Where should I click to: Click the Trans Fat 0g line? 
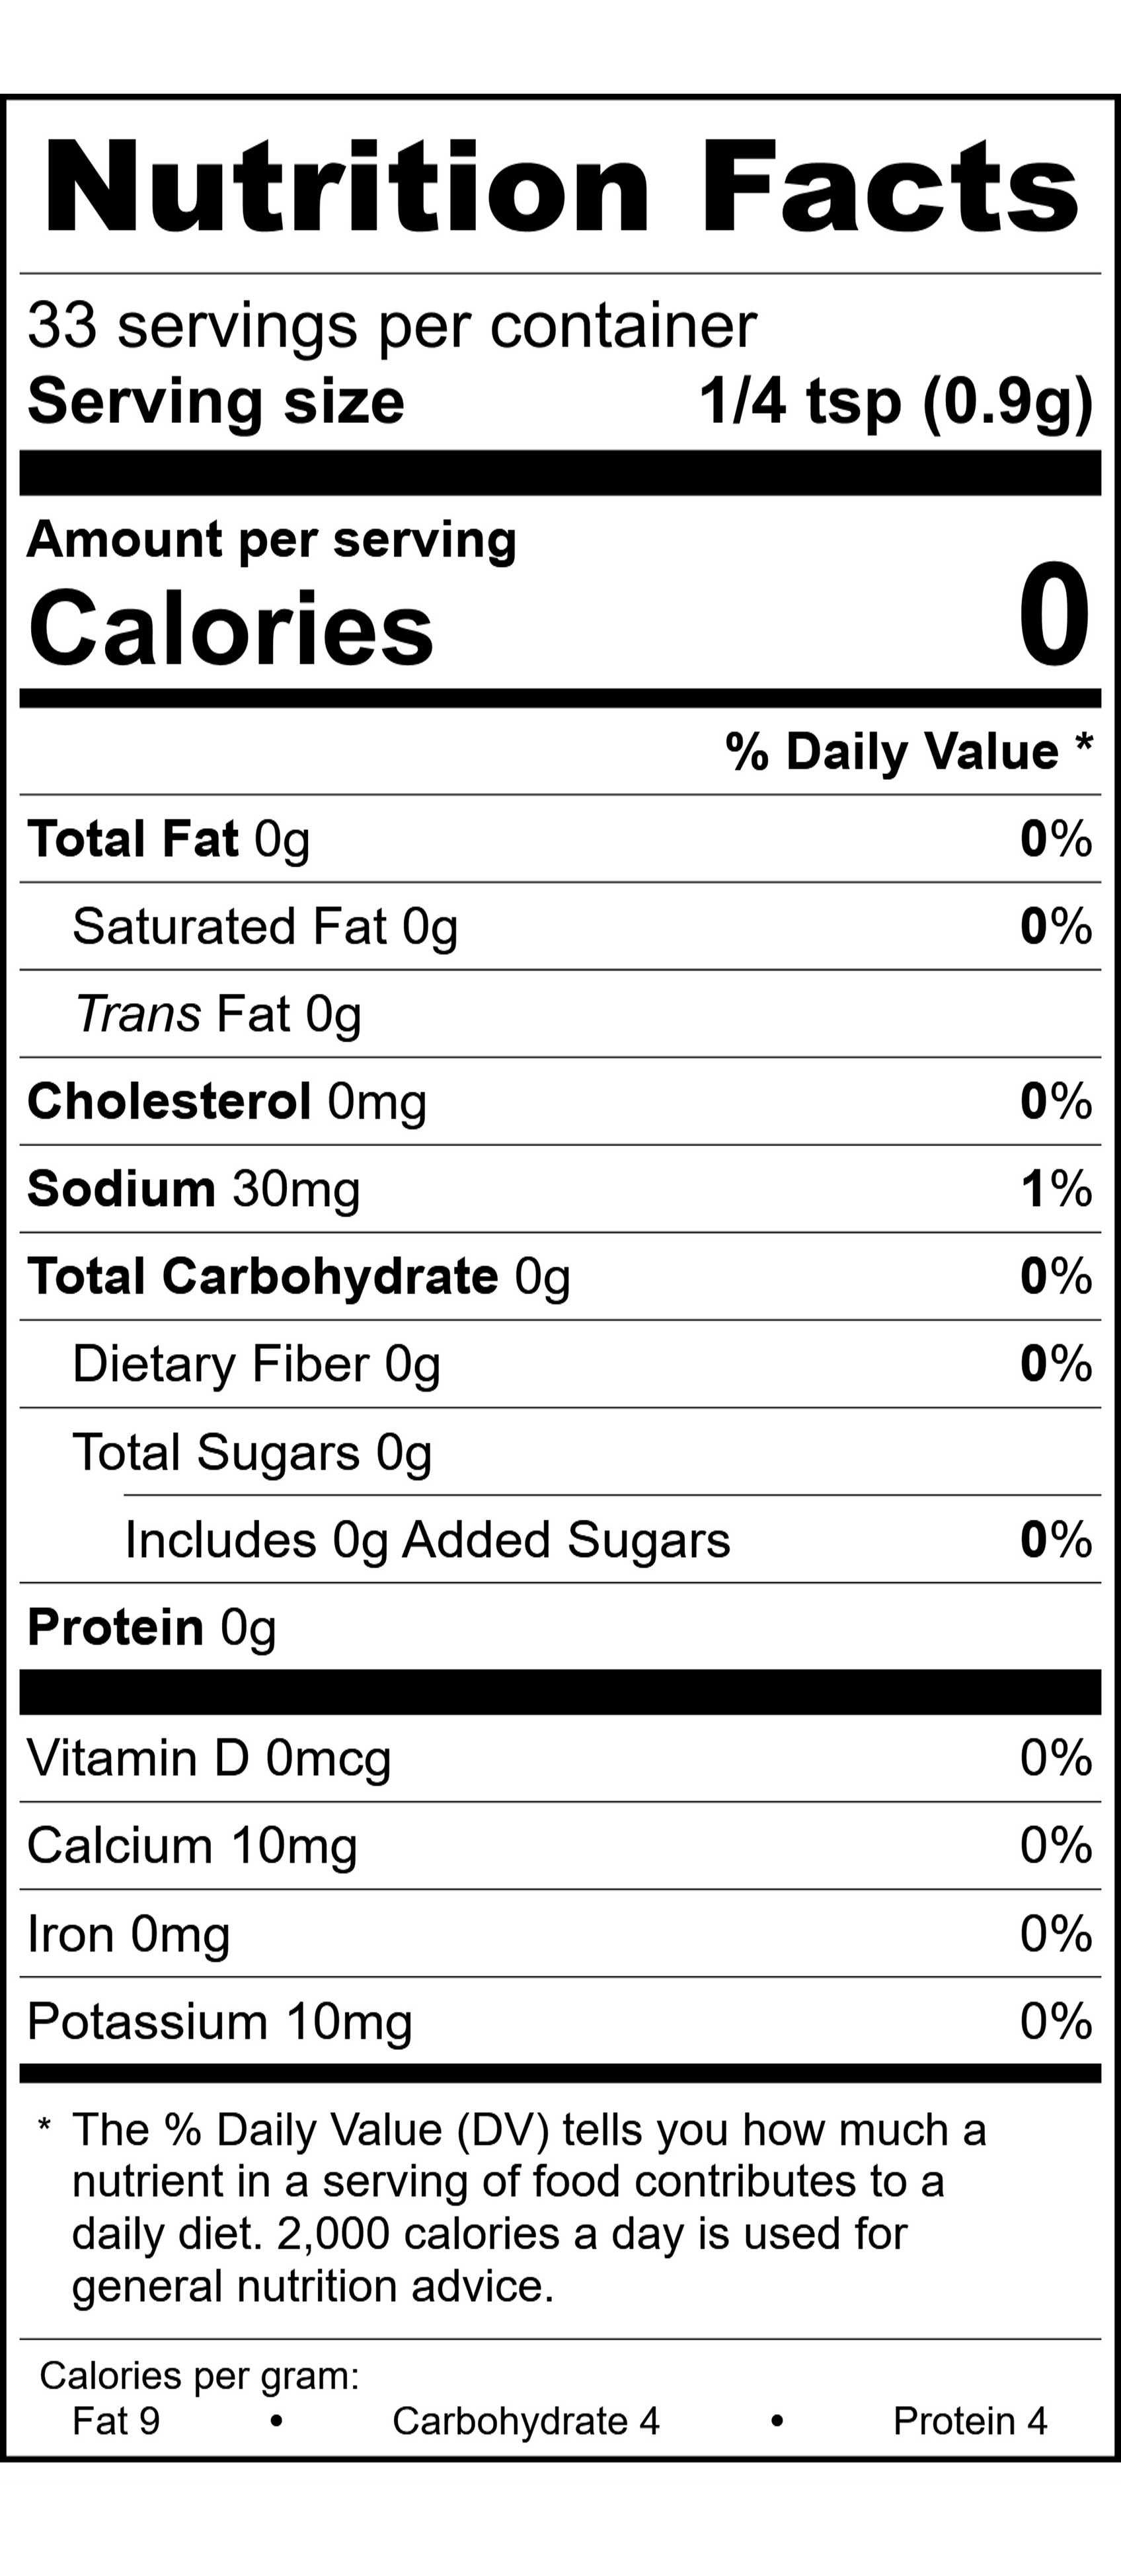[218, 1014]
